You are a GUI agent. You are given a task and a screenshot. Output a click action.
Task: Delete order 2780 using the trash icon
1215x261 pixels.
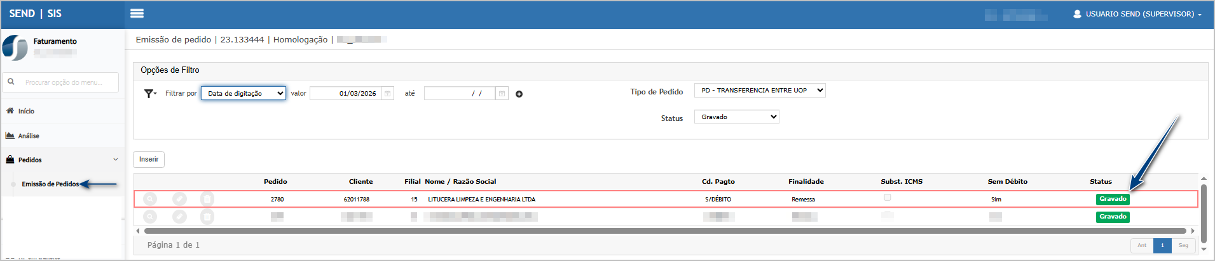click(x=207, y=199)
